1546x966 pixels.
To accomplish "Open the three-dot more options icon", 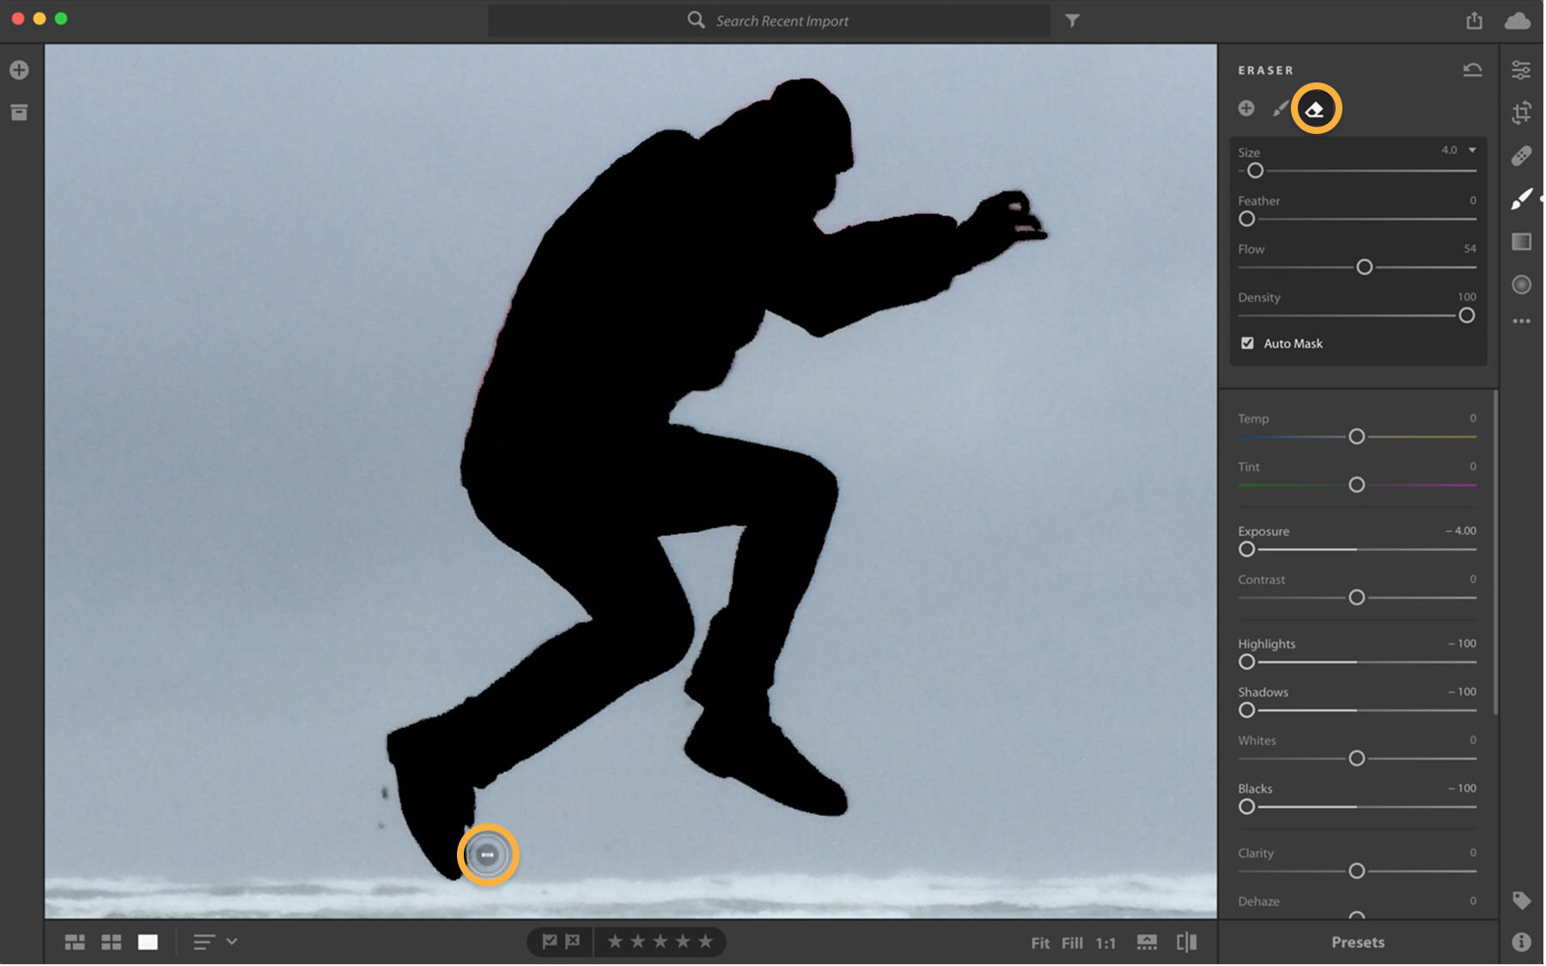I will pos(1521,320).
